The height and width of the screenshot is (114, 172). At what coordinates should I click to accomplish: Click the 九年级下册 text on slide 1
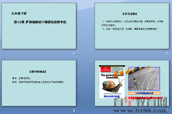click(19, 13)
